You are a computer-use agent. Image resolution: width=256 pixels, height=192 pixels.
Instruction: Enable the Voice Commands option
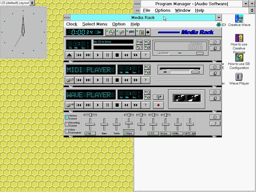click(x=67, y=131)
